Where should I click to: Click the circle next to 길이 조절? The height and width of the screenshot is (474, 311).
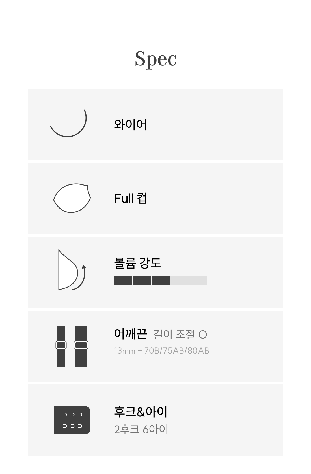click(203, 335)
